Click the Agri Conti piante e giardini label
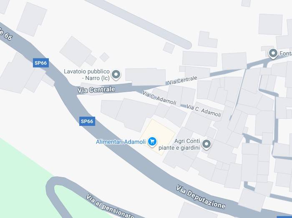Screen dimensions: 292x218 tap(179, 144)
